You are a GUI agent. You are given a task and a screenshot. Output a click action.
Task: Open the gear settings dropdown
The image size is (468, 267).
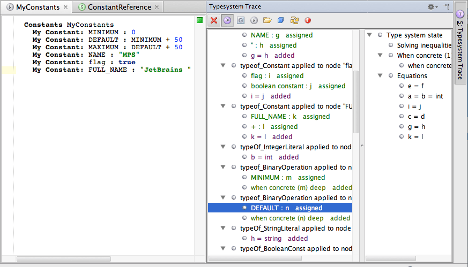(432, 6)
